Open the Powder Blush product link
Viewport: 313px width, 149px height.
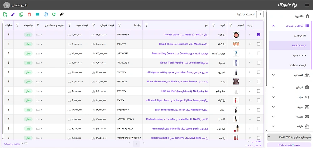pyautogui.click(x=186, y=35)
